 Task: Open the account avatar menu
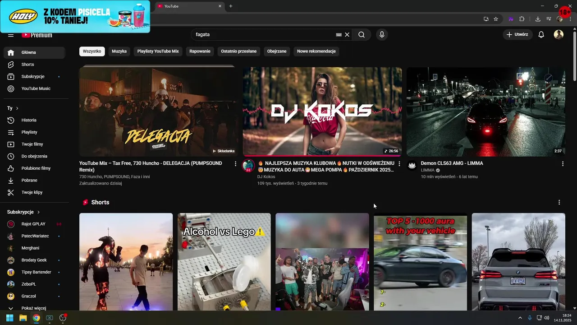tap(559, 34)
